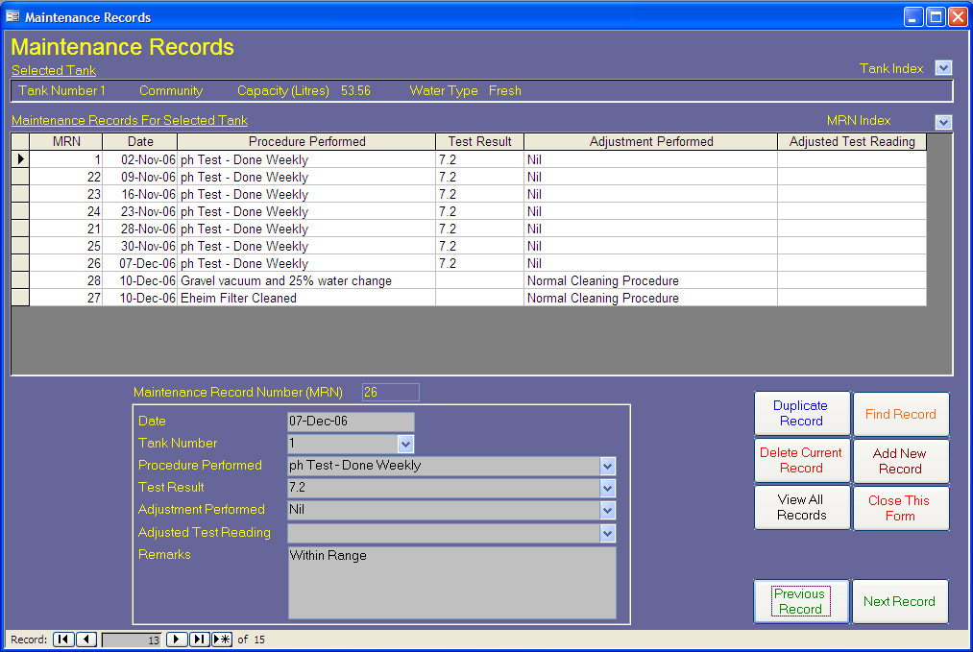The image size is (973, 652).
Task: Open the Tank Index dropdown
Action: pos(943,68)
